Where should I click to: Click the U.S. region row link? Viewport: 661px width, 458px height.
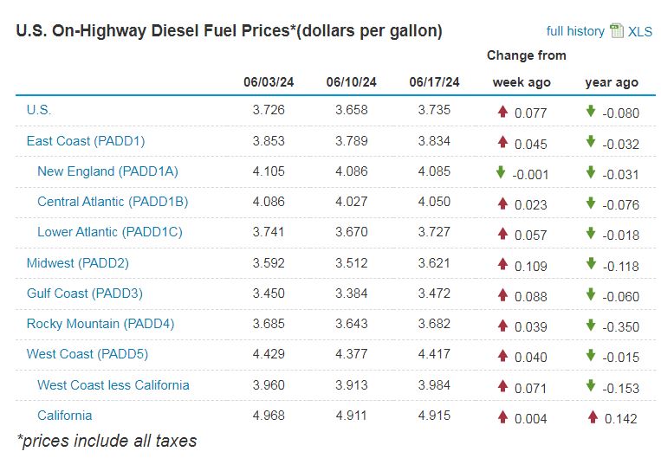(x=39, y=110)
